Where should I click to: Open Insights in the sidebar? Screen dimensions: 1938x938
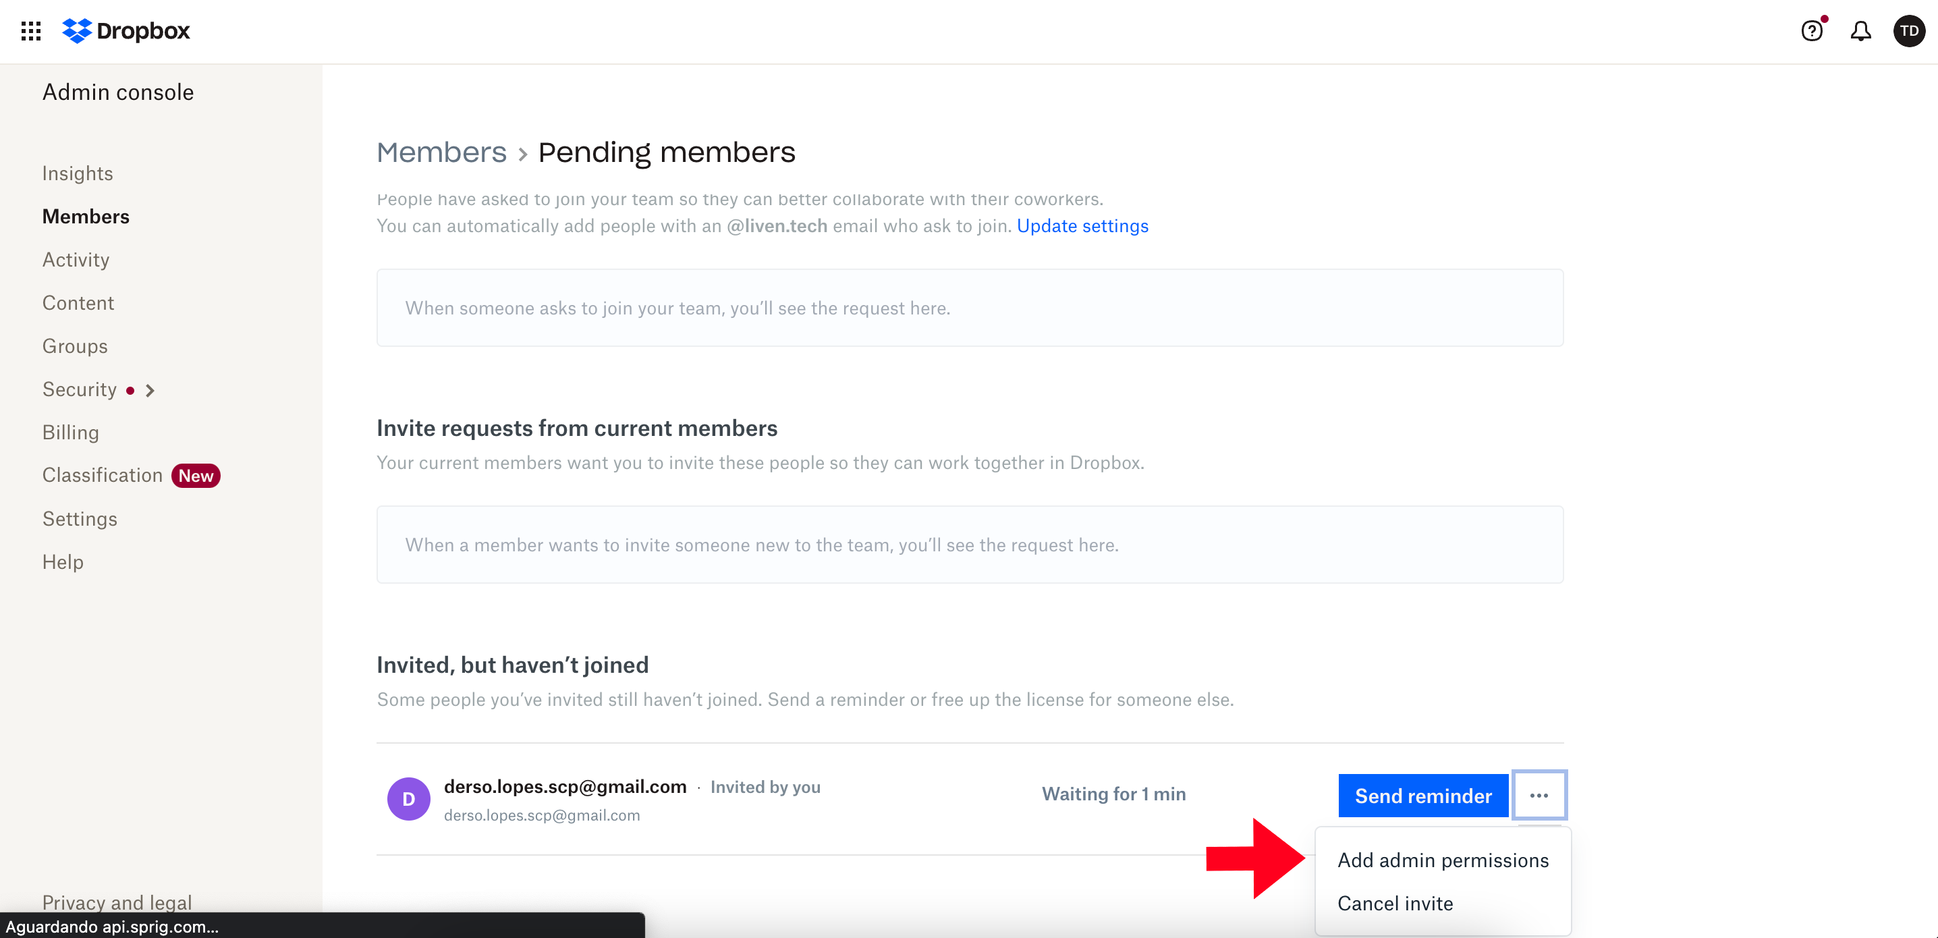(78, 173)
